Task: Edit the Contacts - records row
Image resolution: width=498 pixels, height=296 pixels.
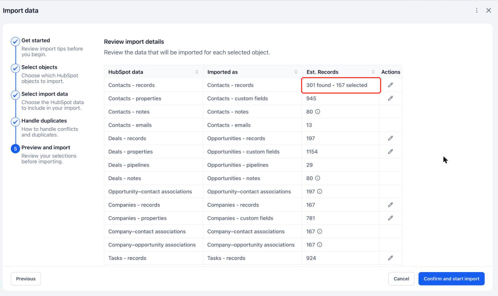Action: (390, 85)
